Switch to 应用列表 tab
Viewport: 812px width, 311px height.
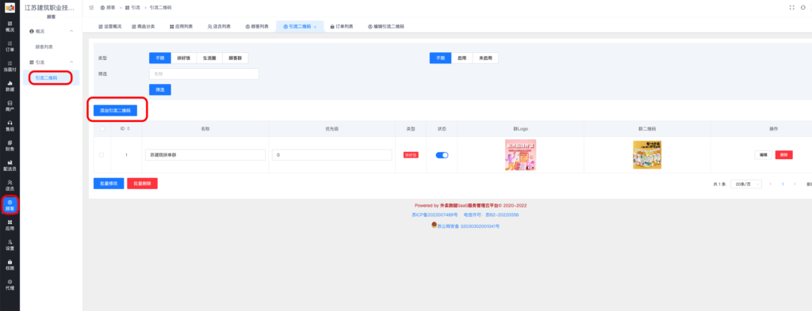[x=181, y=26]
